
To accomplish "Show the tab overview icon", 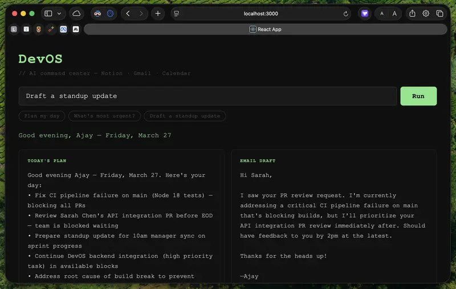I will coord(439,14).
